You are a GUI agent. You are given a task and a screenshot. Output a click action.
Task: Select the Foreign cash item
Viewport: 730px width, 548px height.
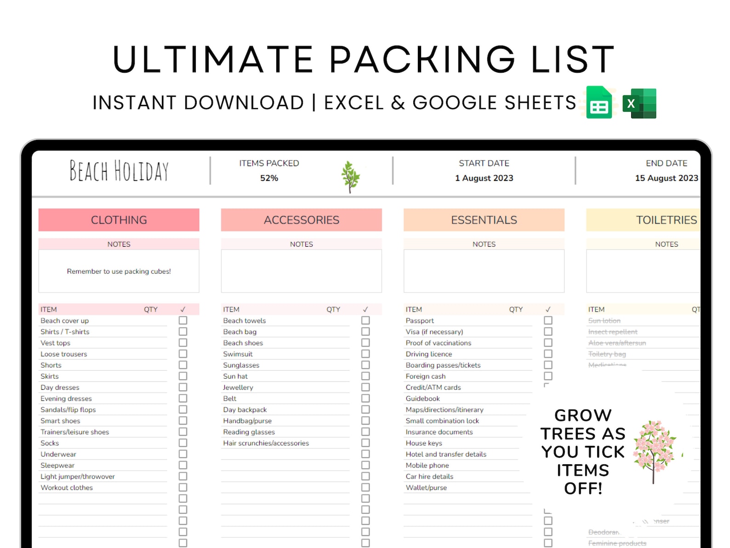425,376
